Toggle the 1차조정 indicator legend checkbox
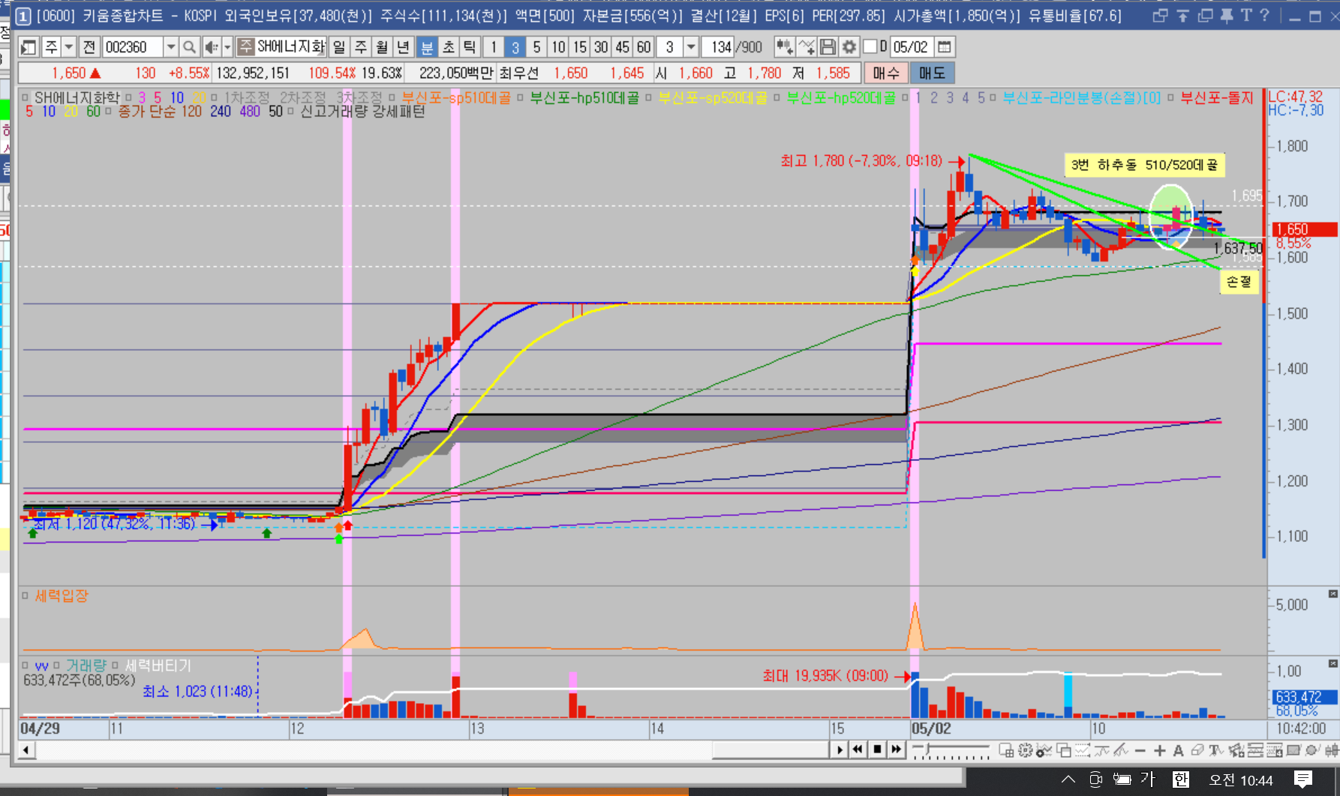1340x796 pixels. 215,97
